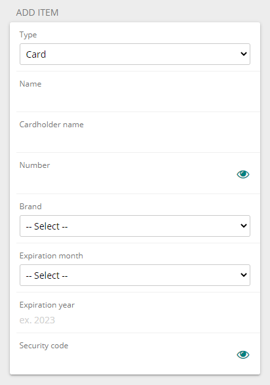Screen dimensions: 270x385
Task: Open the Brand select dropdown
Action: tap(135, 226)
